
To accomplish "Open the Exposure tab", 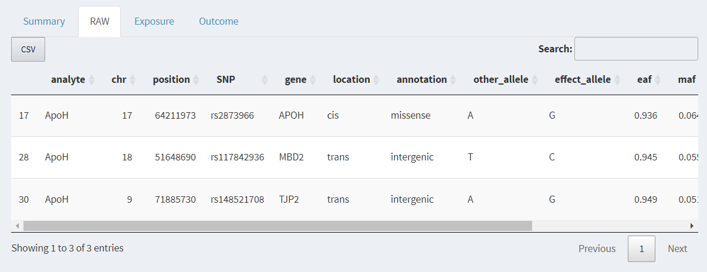I will click(x=154, y=22).
